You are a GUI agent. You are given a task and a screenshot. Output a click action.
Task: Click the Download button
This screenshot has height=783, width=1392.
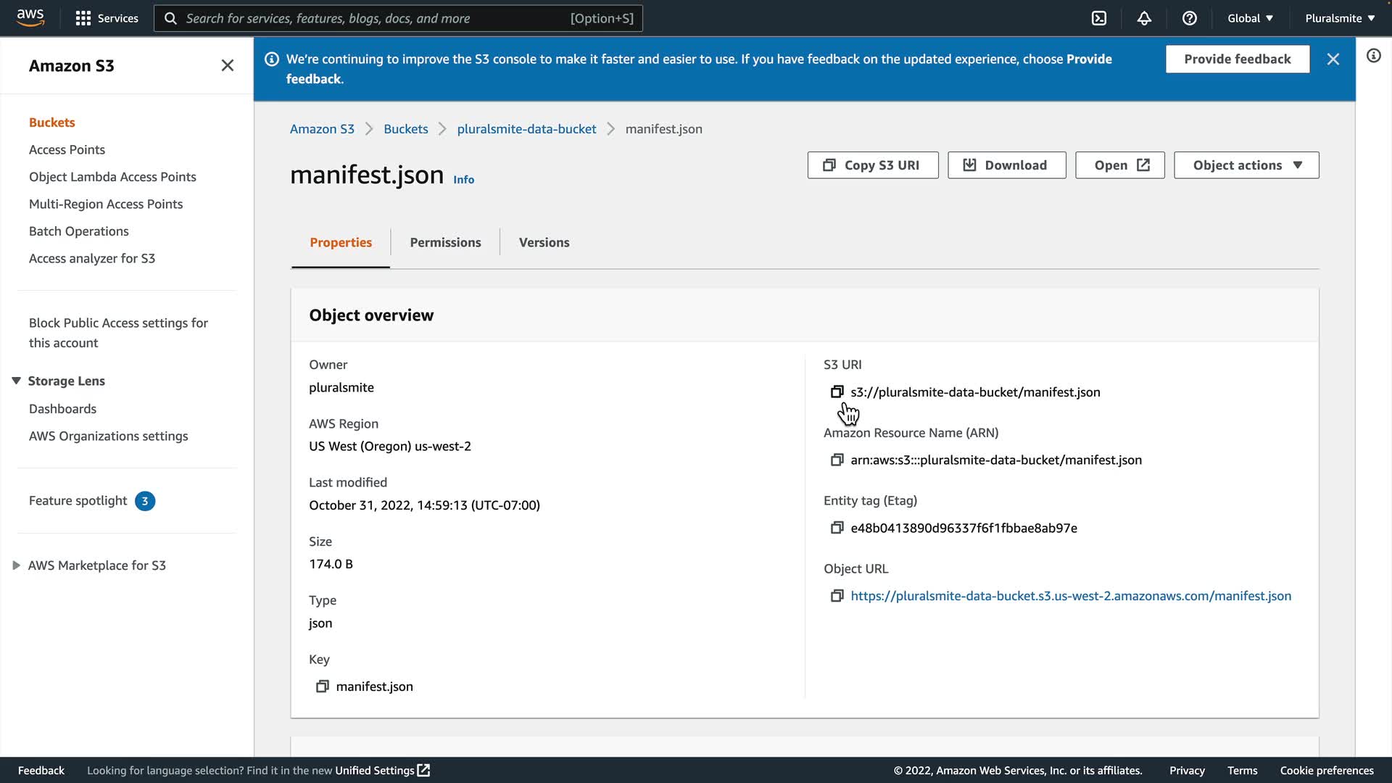pos(1006,165)
